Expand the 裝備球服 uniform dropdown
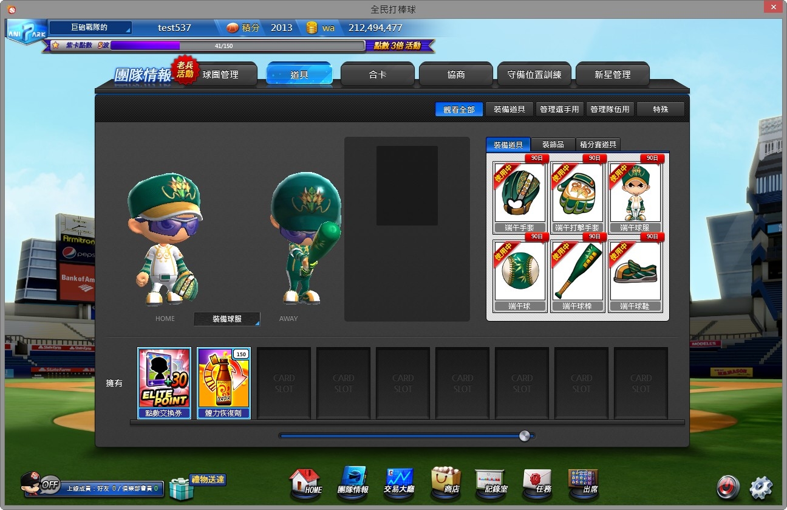Screen dimensions: 787x510 click(227, 319)
